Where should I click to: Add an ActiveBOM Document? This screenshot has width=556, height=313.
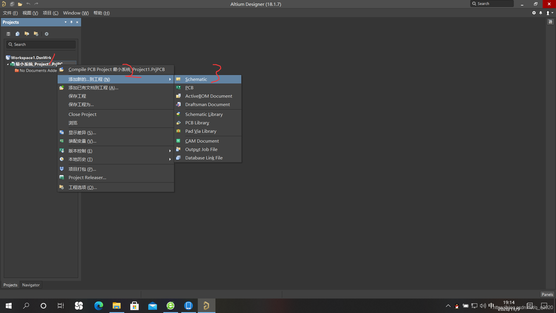tap(208, 96)
